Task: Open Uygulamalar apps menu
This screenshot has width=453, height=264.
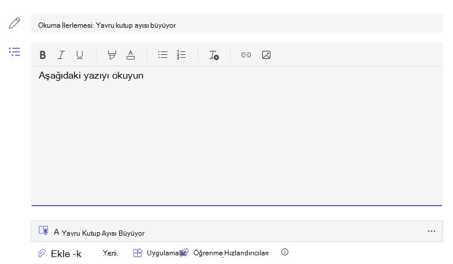Action: click(x=159, y=253)
